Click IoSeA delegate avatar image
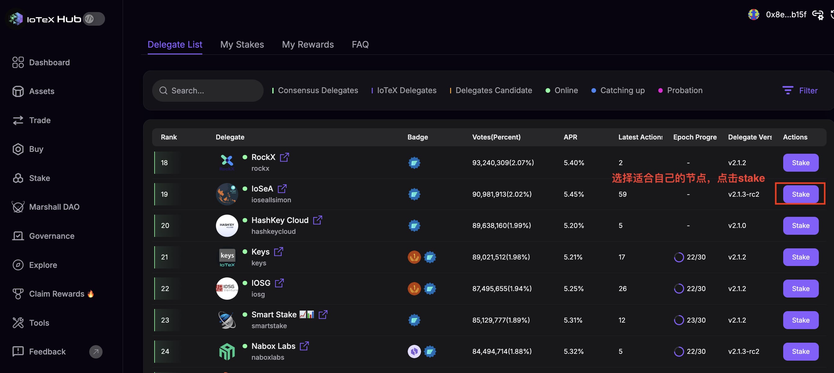Viewport: 834px width, 373px height. (x=227, y=194)
